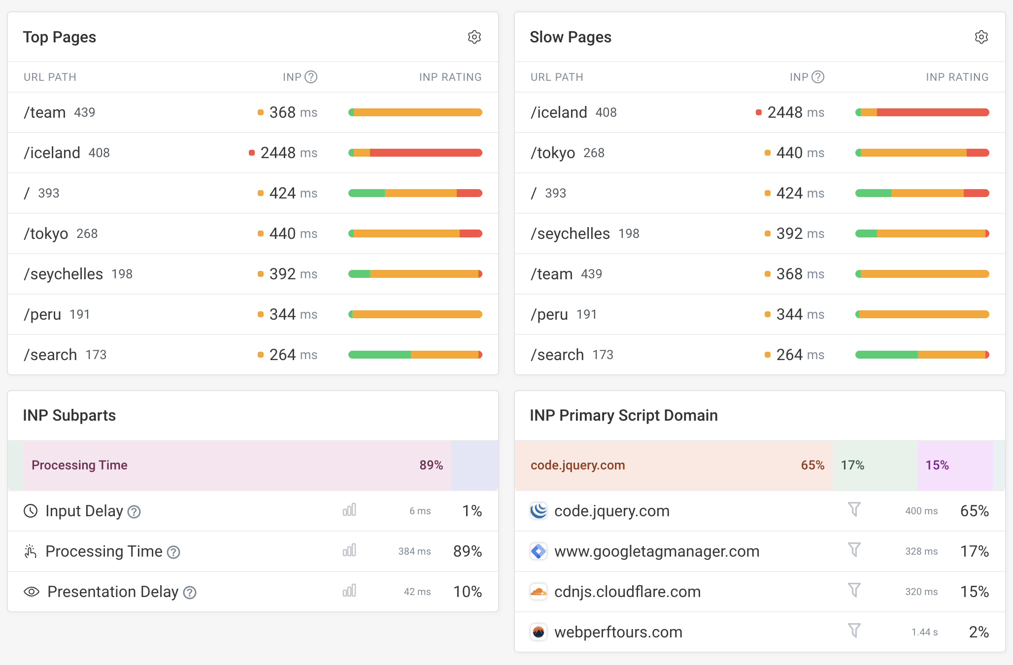Open /iceland row in Slow Pages
Image resolution: width=1013 pixels, height=665 pixels.
click(559, 112)
